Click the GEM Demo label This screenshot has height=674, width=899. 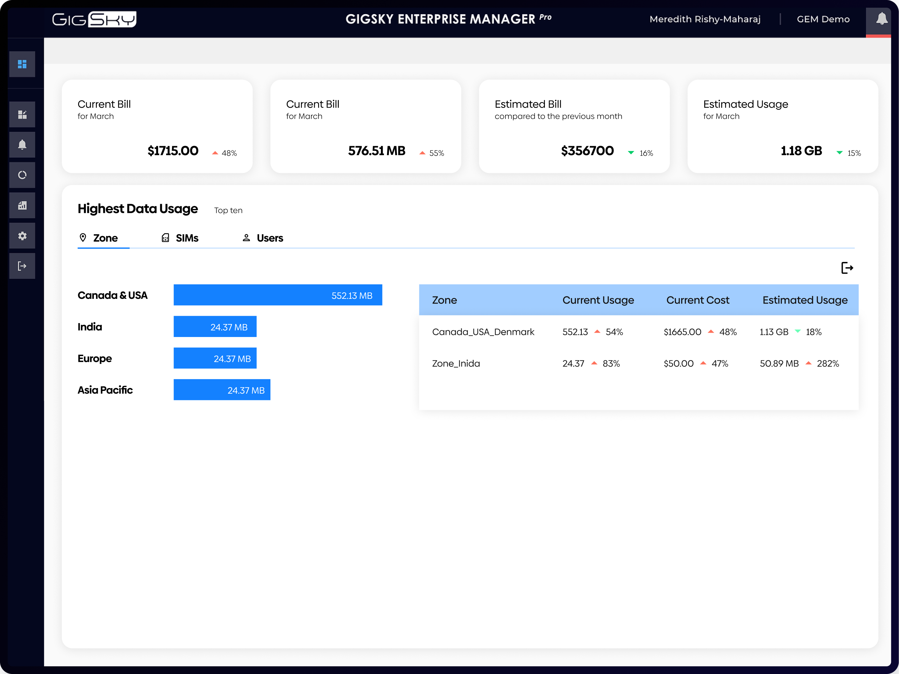coord(823,19)
